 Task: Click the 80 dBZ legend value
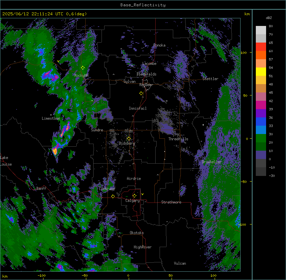[271, 26]
